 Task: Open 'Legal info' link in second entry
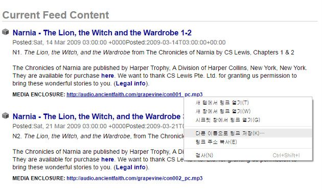pyautogui.click(x=131, y=167)
